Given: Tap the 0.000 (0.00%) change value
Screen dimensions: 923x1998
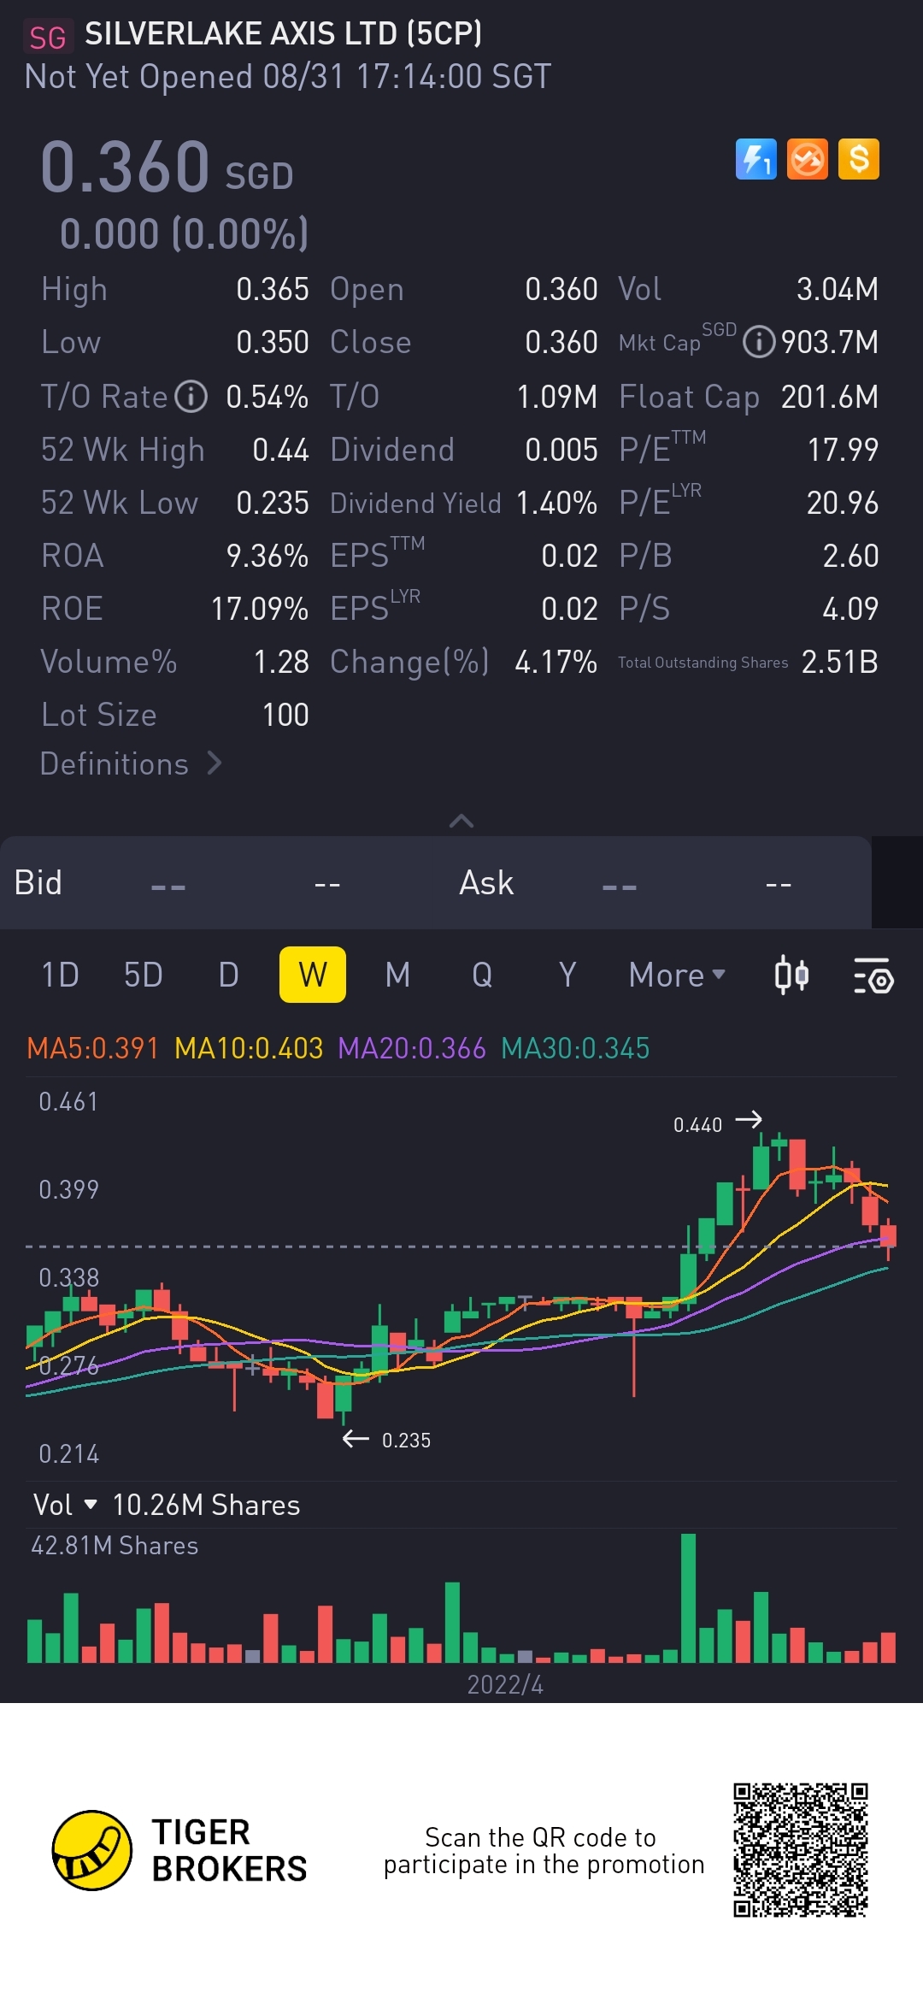Looking at the screenshot, I should click(185, 234).
